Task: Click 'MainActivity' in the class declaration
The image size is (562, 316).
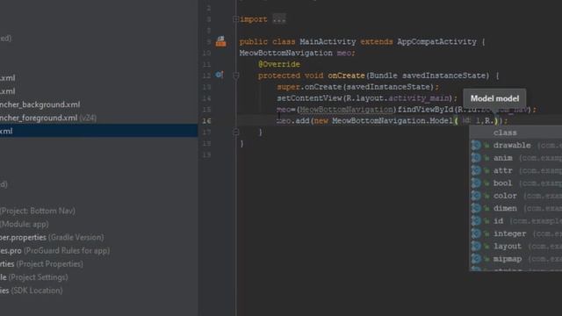Action: (x=328, y=41)
